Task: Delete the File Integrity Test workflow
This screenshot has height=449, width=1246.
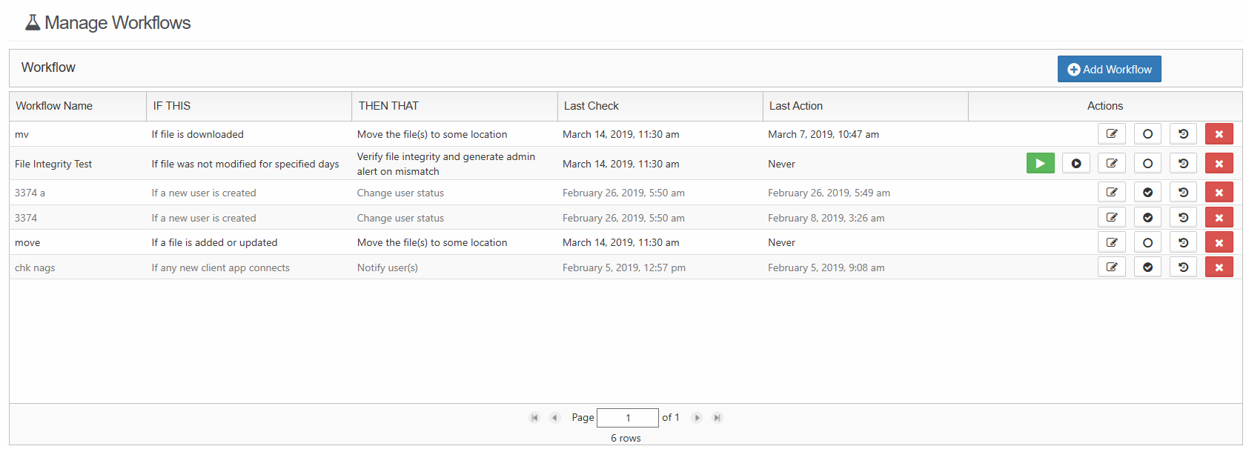Action: point(1219,163)
